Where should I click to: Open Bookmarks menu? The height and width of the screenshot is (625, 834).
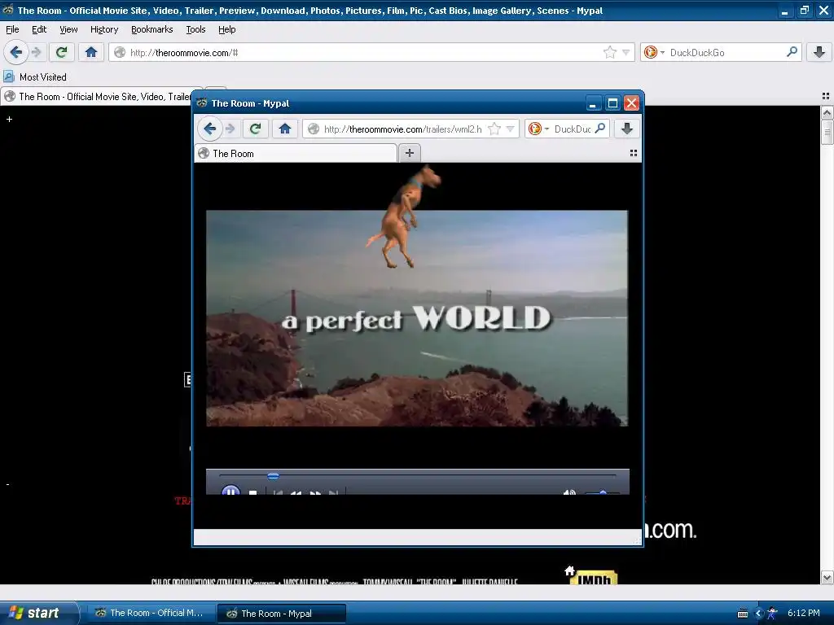coord(152,29)
